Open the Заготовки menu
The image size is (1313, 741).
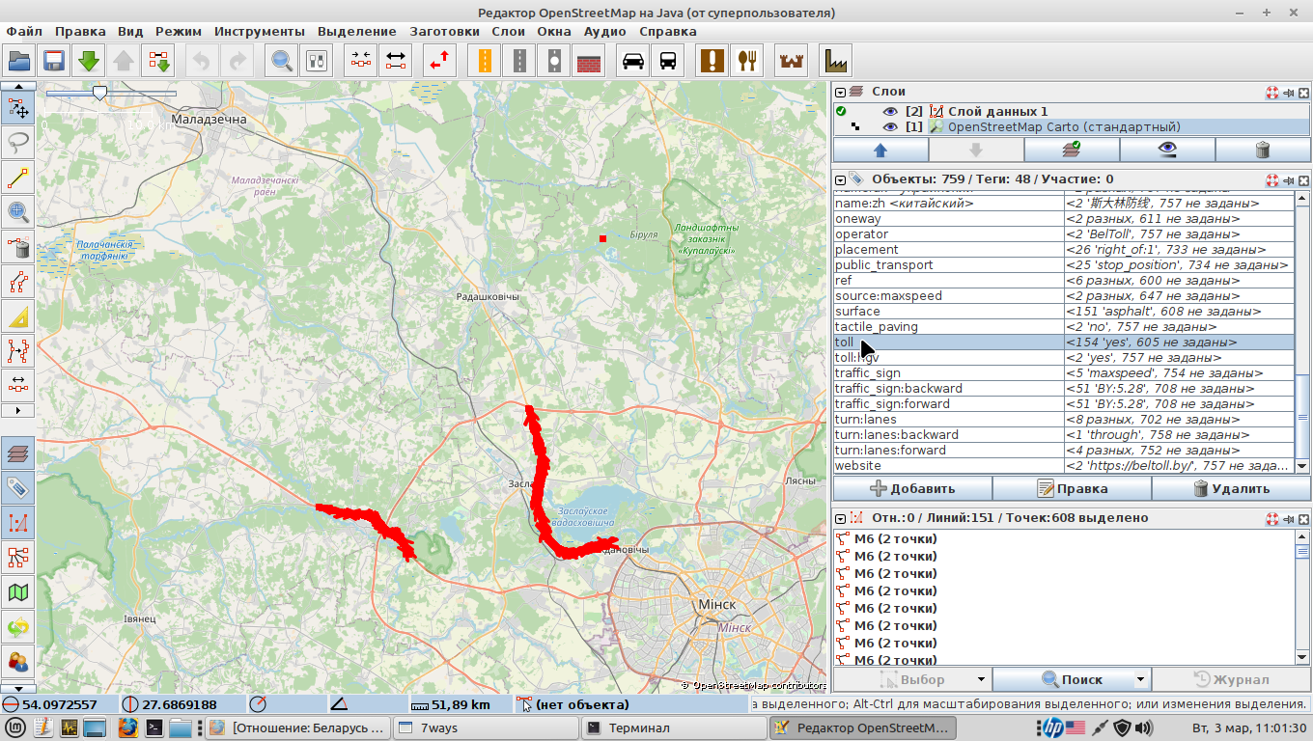pos(444,31)
